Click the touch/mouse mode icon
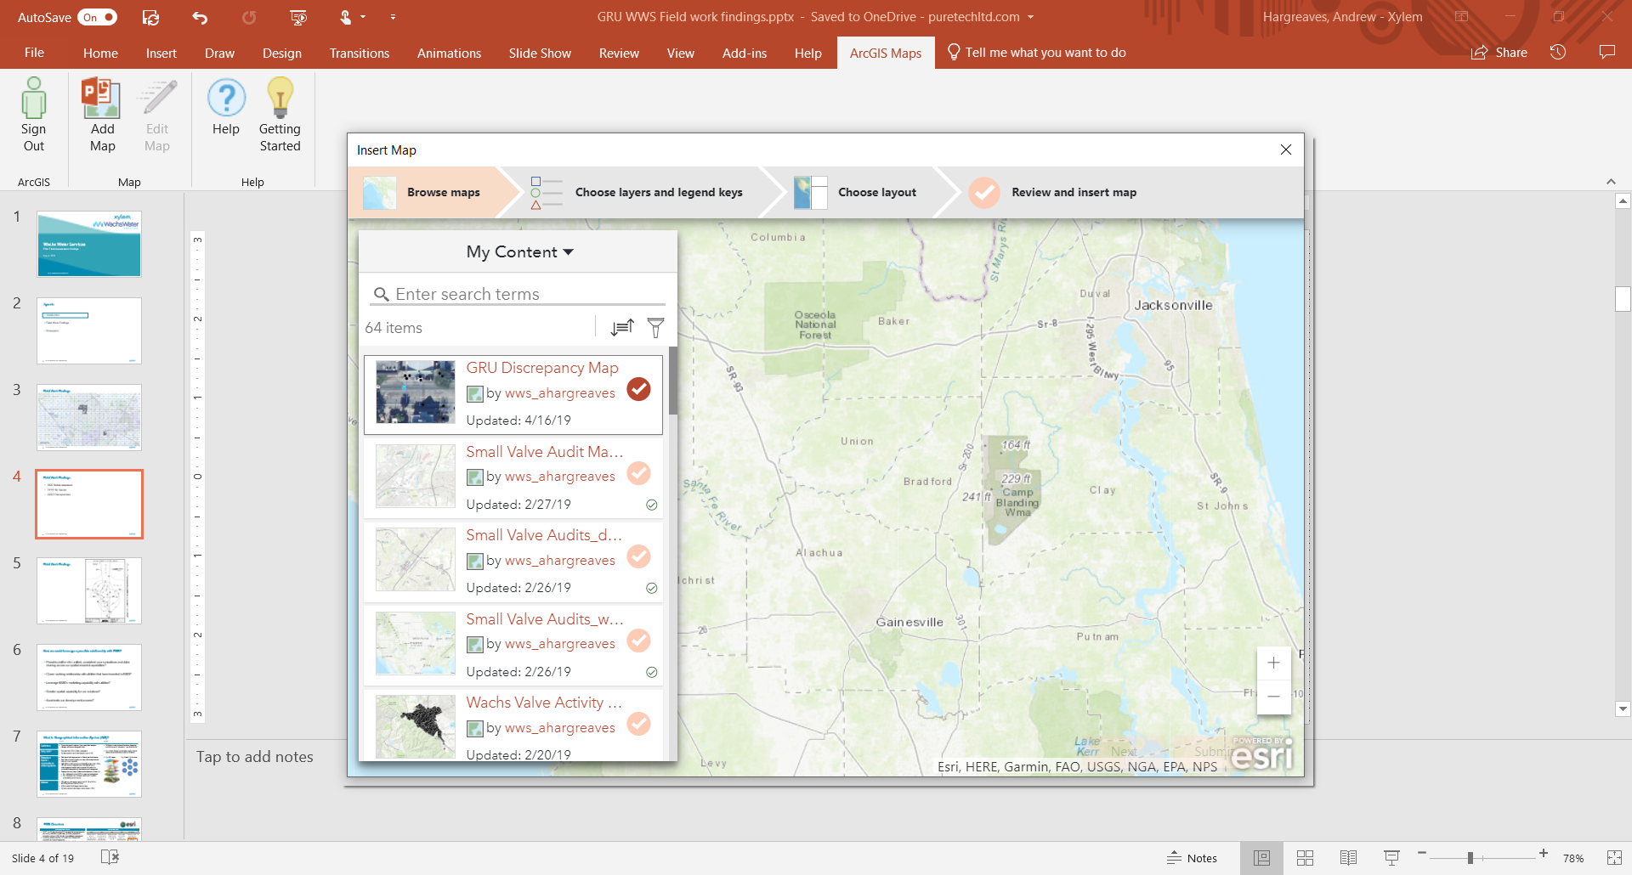This screenshot has width=1632, height=875. pos(346,17)
